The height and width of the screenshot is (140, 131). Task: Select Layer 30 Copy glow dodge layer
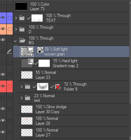[x=74, y=109]
